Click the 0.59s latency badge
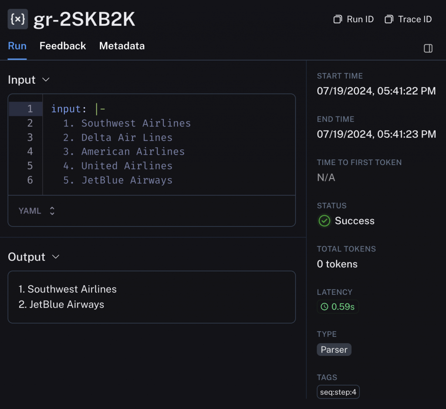 (338, 307)
